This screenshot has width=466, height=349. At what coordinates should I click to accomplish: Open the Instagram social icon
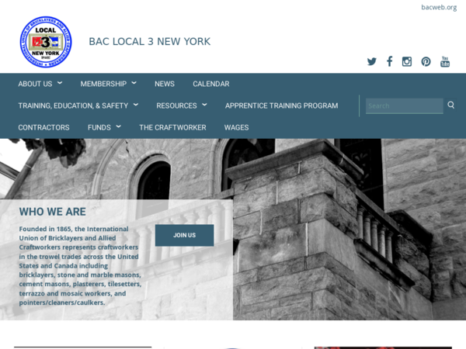pyautogui.click(x=407, y=61)
